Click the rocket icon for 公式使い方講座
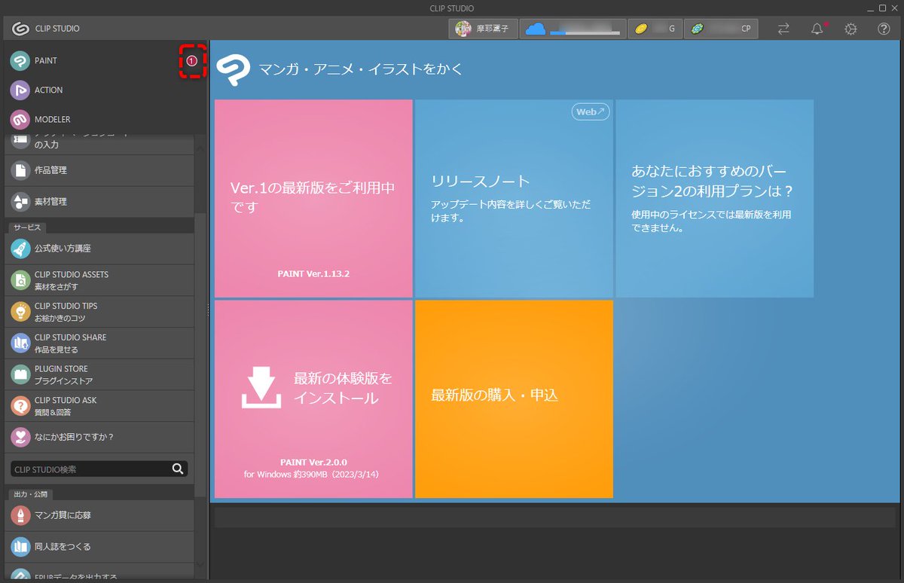Screen dimensions: 904x583 (20, 249)
